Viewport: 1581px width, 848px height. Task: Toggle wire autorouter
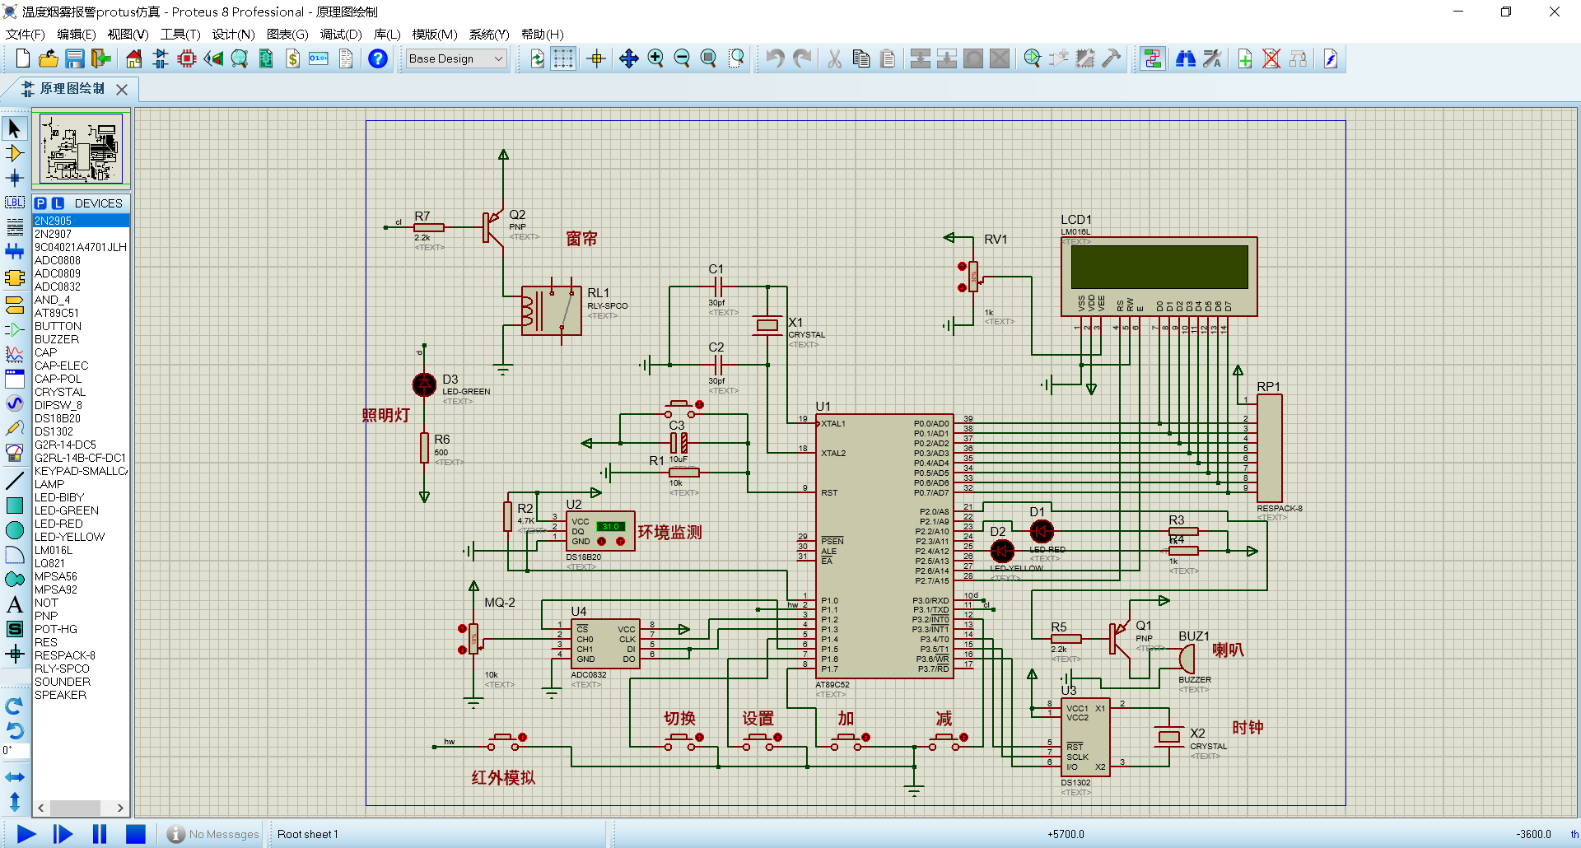[x=1153, y=58]
